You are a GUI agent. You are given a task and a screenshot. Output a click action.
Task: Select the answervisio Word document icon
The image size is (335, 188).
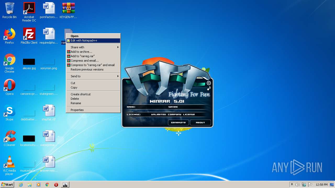click(49, 164)
